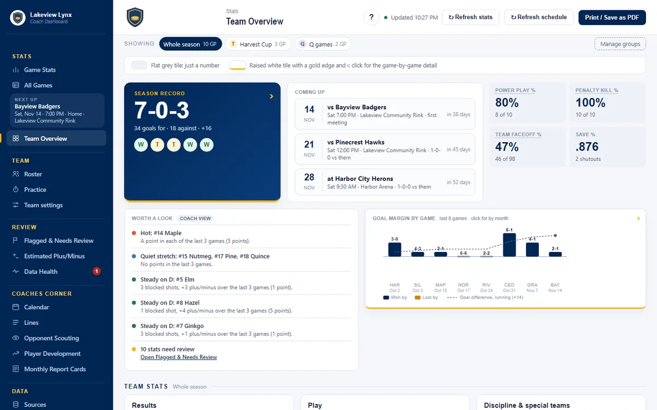Click Print / Save as PDF
This screenshot has height=410, width=657.
point(612,17)
